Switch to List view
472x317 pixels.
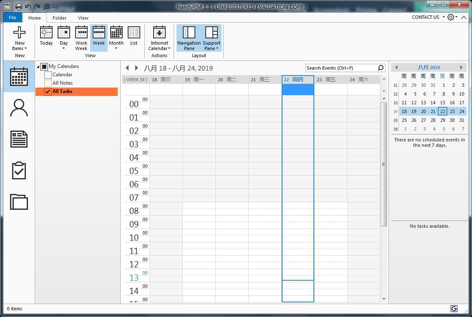[x=134, y=35]
